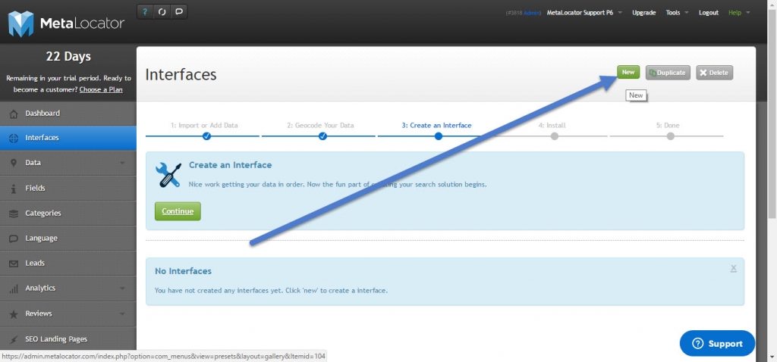777x362 pixels.
Task: Click the Data map pin icon
Action: click(14, 163)
